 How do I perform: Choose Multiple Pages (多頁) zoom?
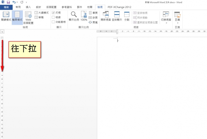(93, 18)
